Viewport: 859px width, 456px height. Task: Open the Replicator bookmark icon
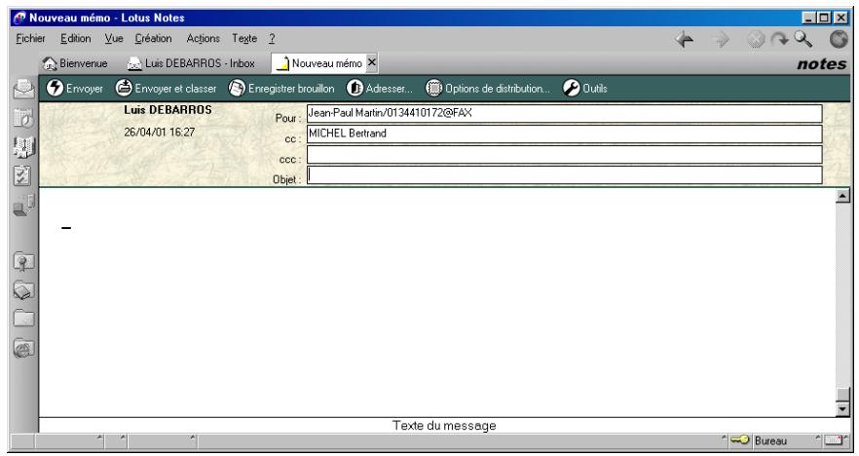coord(23,206)
